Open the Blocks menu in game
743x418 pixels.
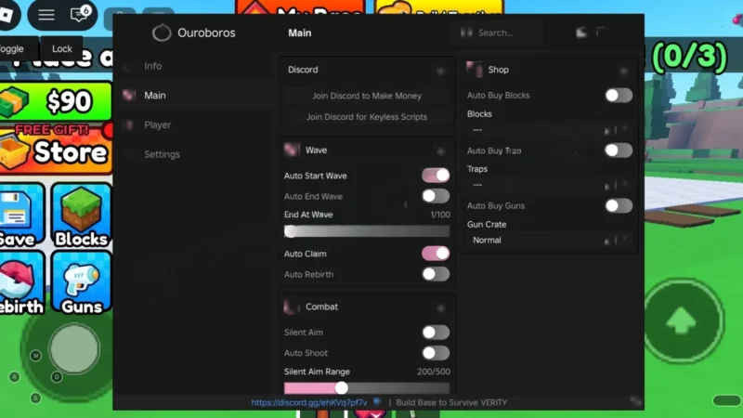click(81, 216)
